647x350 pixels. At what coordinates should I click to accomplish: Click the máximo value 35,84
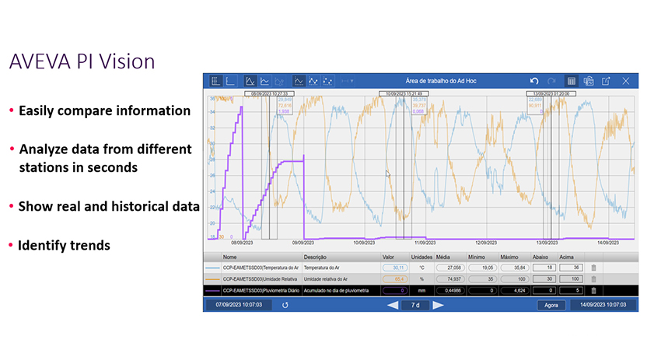(x=515, y=268)
